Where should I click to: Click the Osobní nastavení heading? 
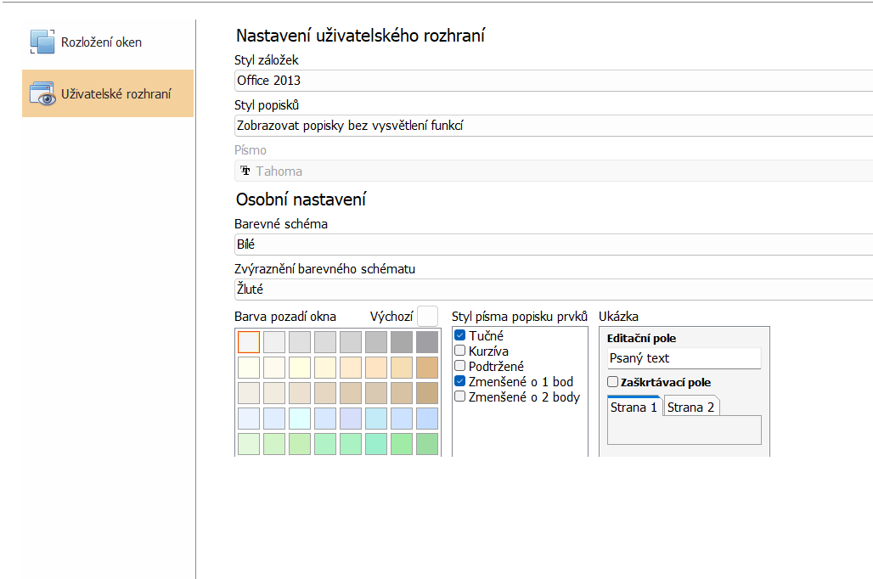pyautogui.click(x=301, y=200)
